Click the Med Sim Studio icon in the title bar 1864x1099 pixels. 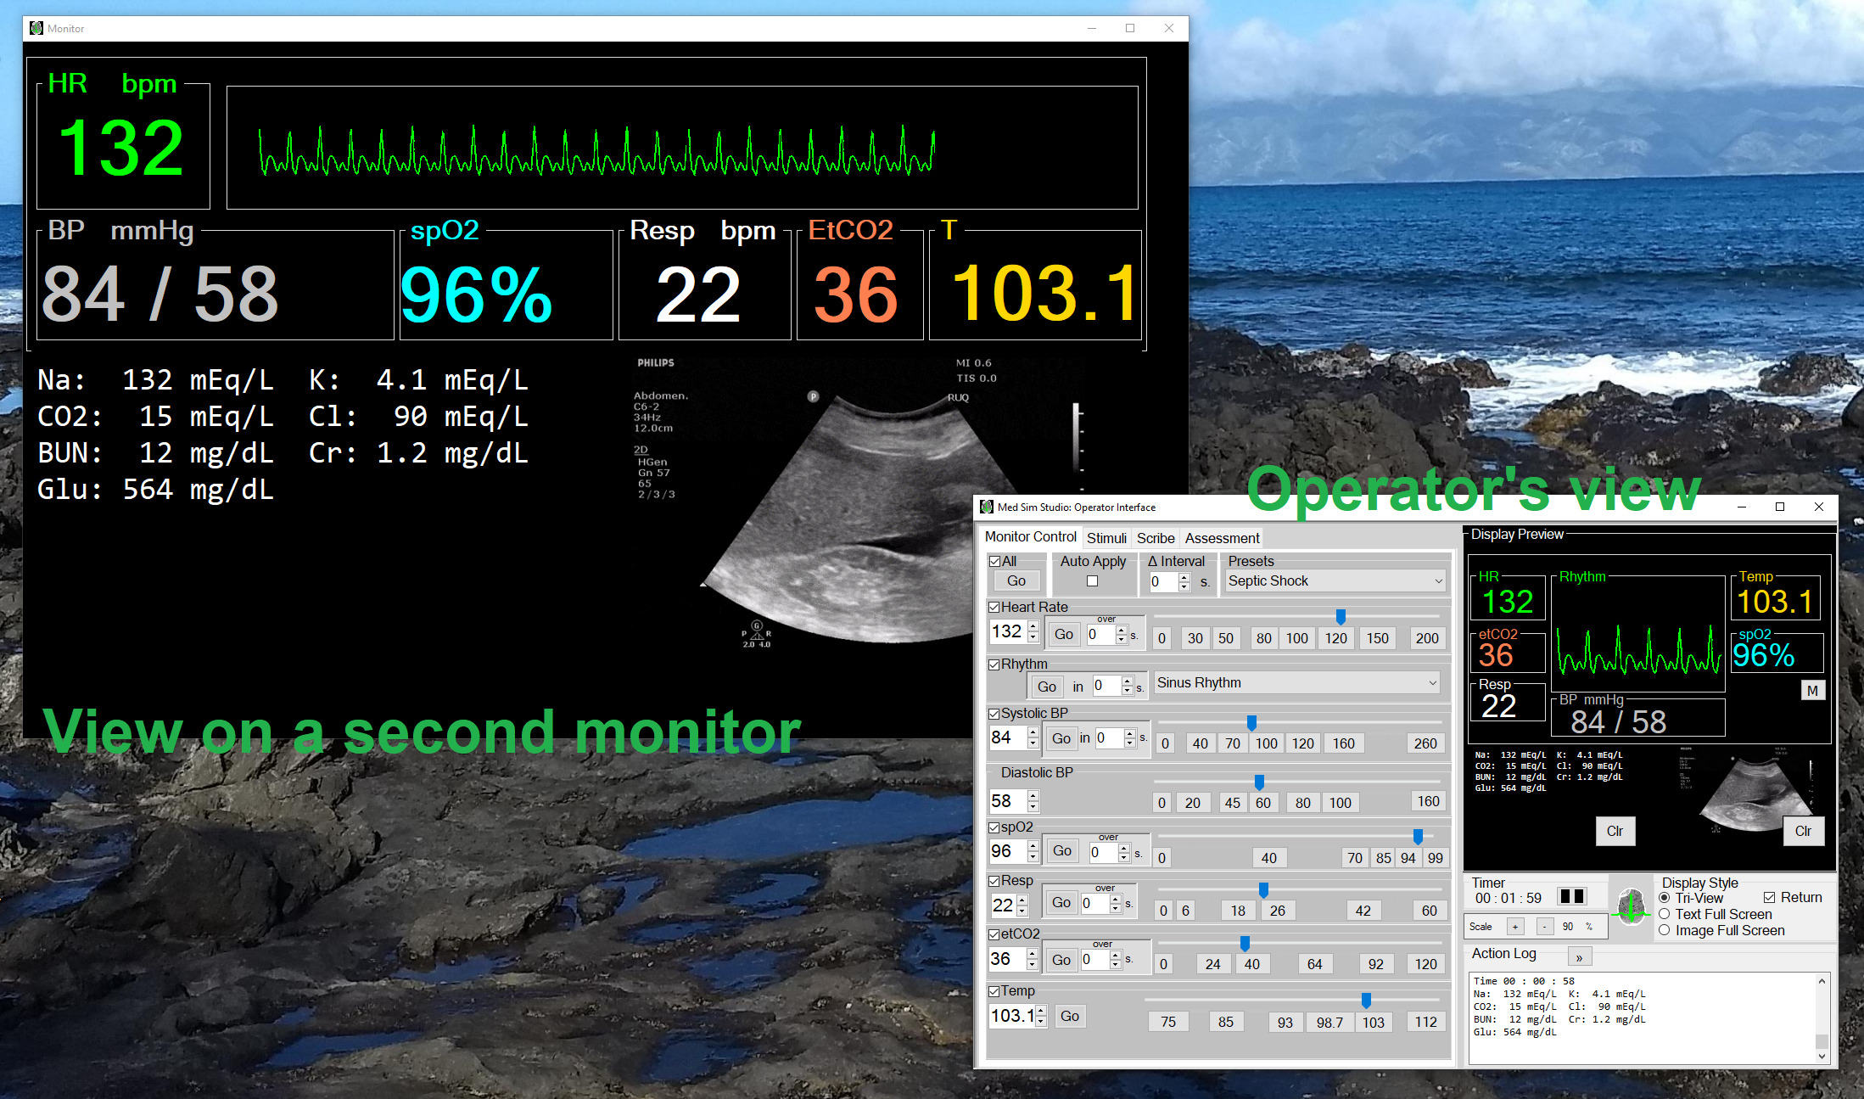(985, 507)
